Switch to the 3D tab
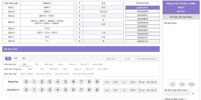Image resolution: width=201 pixels, height=100 pixels. point(16,58)
